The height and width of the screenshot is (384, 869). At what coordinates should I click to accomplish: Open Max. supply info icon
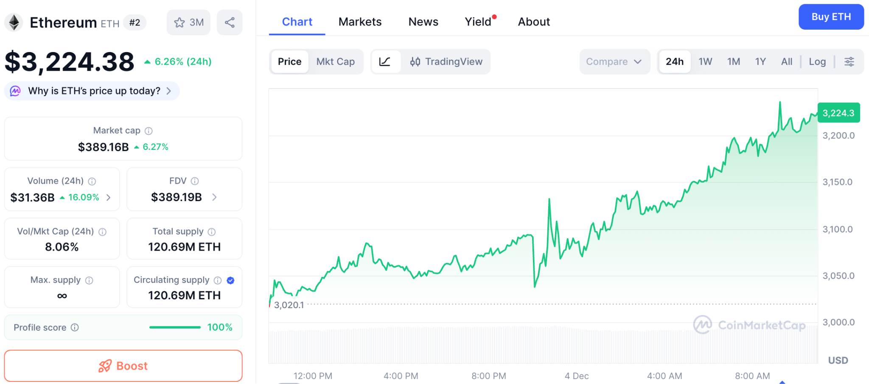[89, 280]
